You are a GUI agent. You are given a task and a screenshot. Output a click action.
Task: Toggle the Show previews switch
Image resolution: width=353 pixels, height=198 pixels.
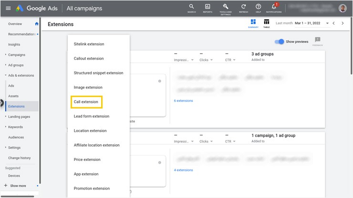pyautogui.click(x=280, y=41)
